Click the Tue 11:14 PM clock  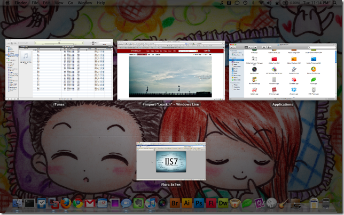316,3
